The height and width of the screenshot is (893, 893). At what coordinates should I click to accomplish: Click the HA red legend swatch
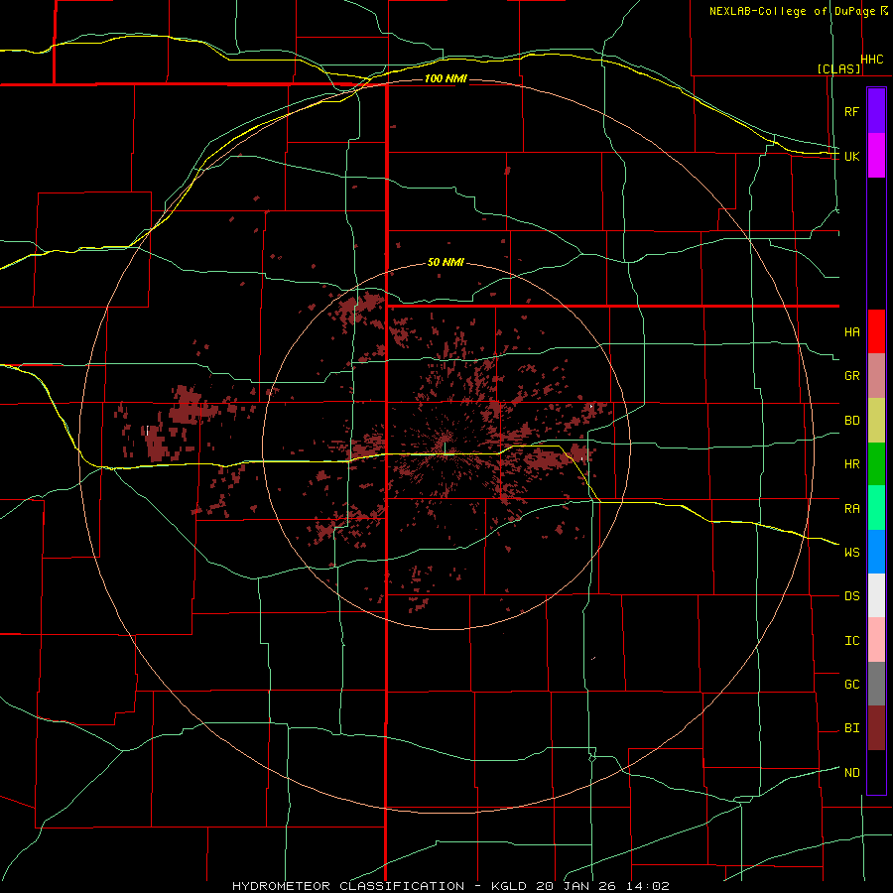(876, 331)
